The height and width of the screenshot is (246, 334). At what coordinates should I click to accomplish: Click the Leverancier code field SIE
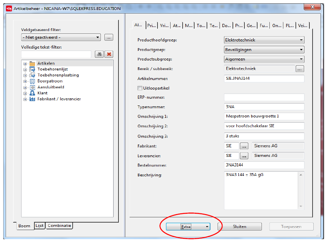click(231, 156)
